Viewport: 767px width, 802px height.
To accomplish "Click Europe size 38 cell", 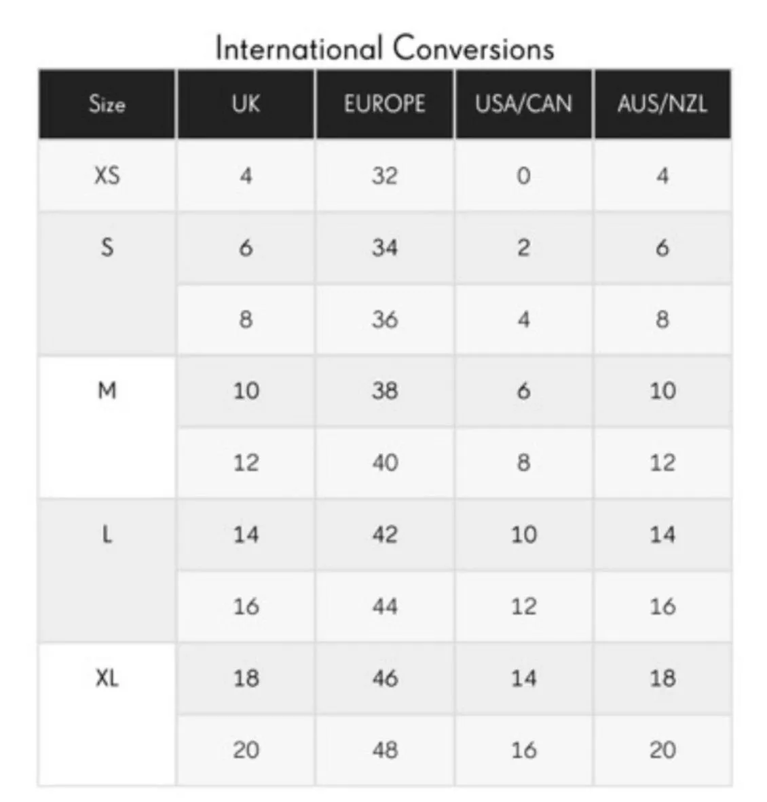I will 384,391.
